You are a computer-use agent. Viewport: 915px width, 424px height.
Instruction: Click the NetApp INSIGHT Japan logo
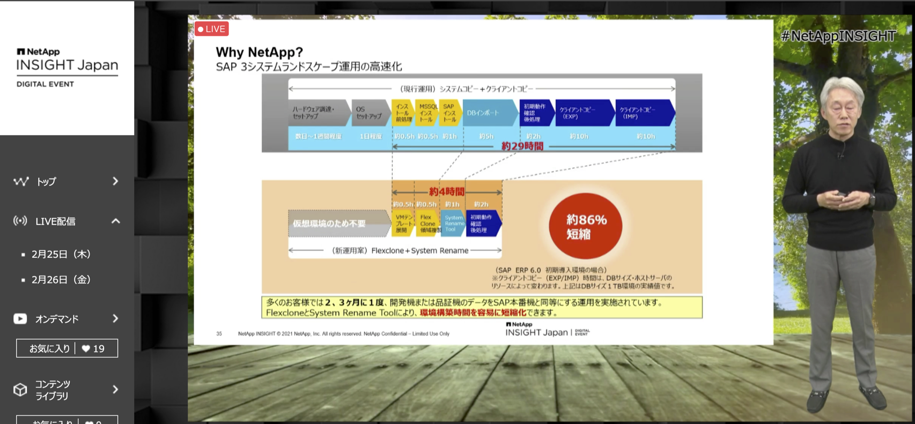pos(67,68)
